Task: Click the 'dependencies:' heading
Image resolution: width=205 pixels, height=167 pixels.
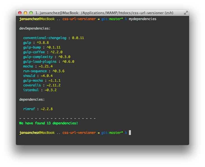Action: pos(32,100)
